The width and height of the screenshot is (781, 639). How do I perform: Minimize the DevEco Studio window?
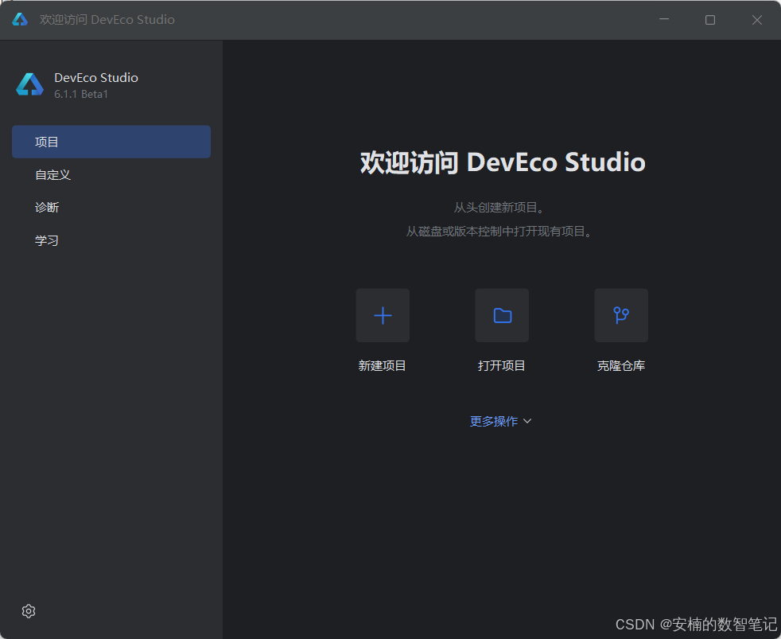pyautogui.click(x=664, y=19)
